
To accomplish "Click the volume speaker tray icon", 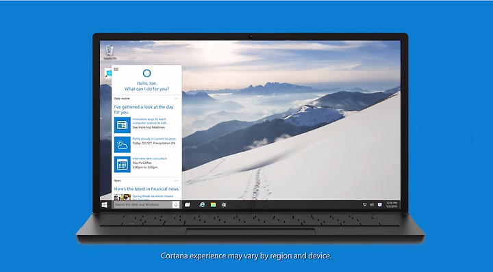I will pos(372,204).
